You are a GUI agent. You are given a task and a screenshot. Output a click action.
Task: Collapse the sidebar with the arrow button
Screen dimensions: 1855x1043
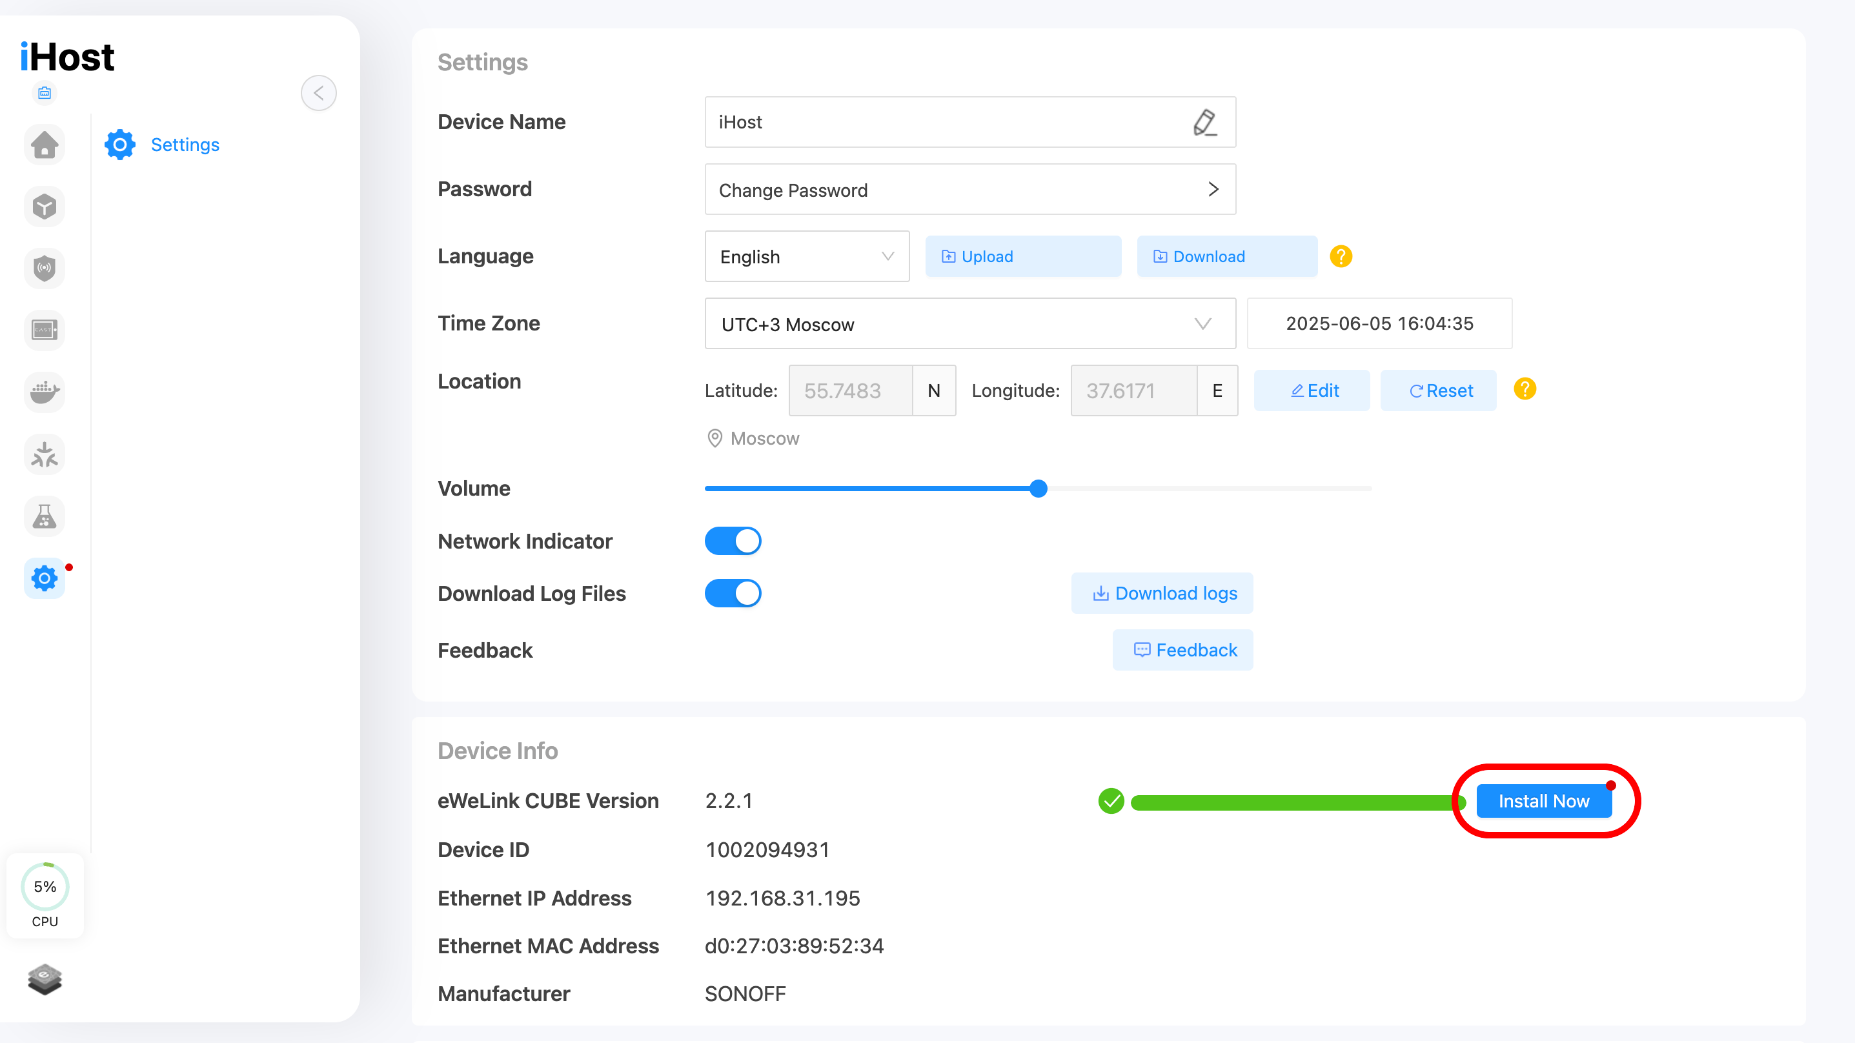click(x=318, y=93)
